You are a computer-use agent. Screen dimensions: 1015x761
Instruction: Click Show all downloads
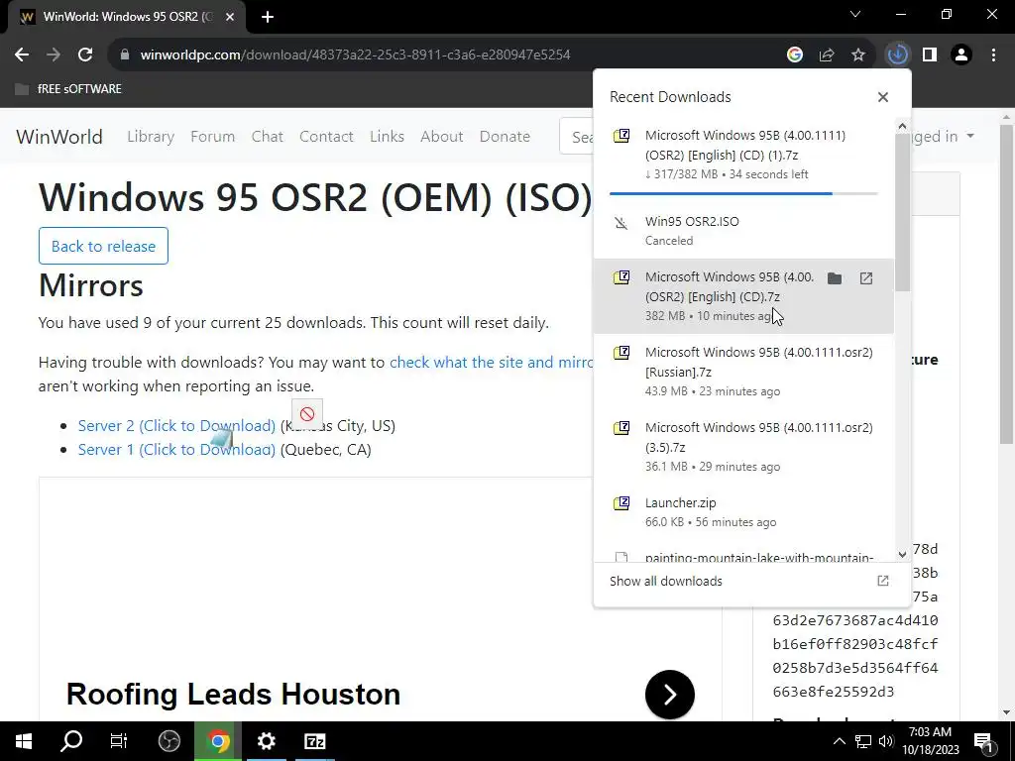(666, 581)
